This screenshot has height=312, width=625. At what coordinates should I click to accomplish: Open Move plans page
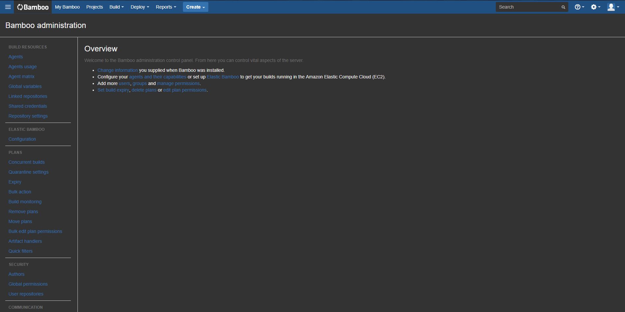[x=20, y=221]
